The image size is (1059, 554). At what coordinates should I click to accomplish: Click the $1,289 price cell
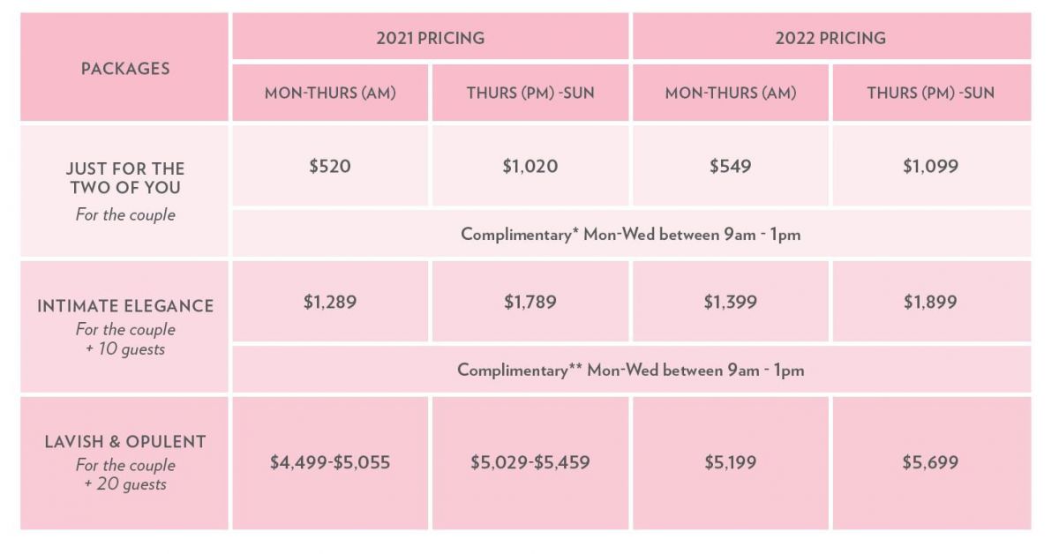pos(330,302)
